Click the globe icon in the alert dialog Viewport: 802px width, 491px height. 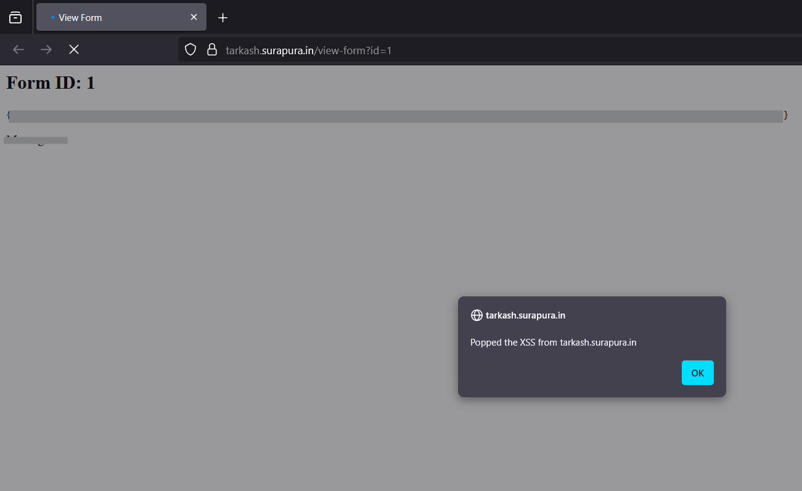click(477, 315)
